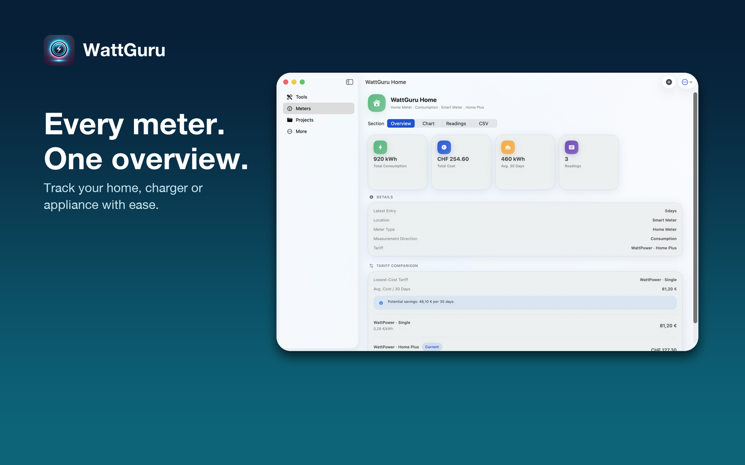This screenshot has width=745, height=465.
Task: Click the 'Avg. 30 Days' label
Action: click(x=512, y=166)
